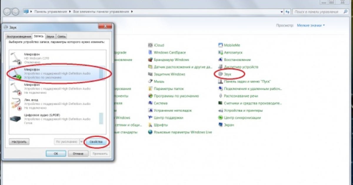Click the address bar refresh icon
This screenshot has width=353, height=185.
pyautogui.click(x=287, y=12)
